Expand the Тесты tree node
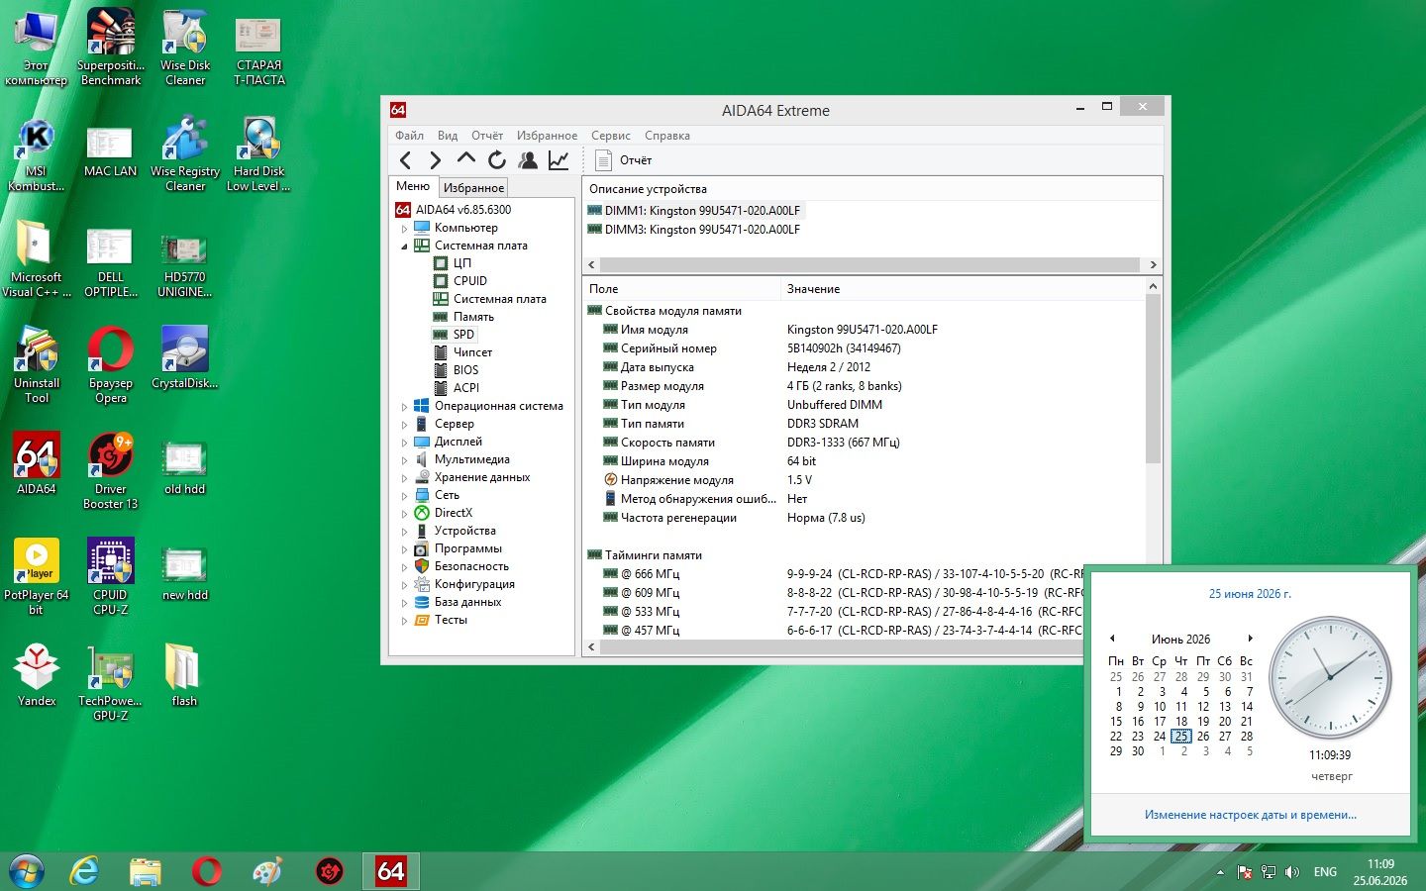Screen dimensions: 1426x891 [x=404, y=621]
